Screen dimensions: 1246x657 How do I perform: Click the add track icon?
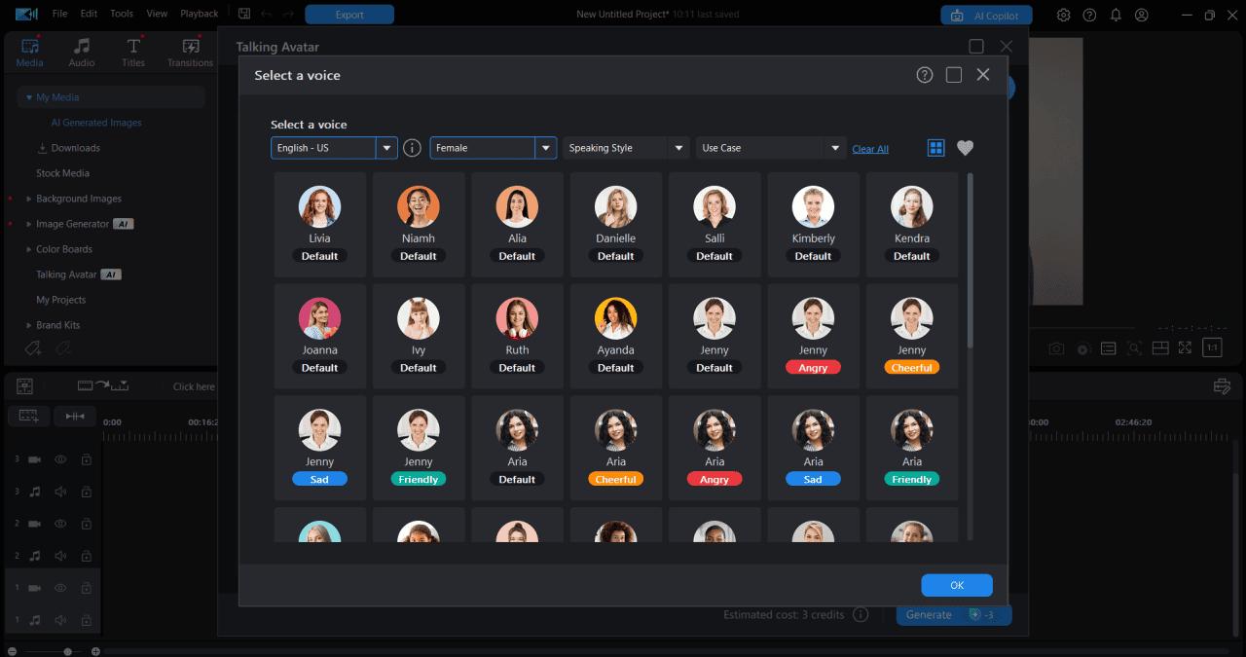28,416
